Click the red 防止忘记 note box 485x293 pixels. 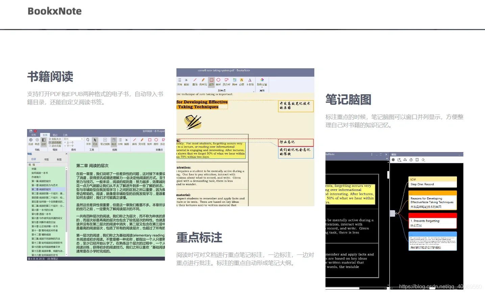(x=296, y=142)
